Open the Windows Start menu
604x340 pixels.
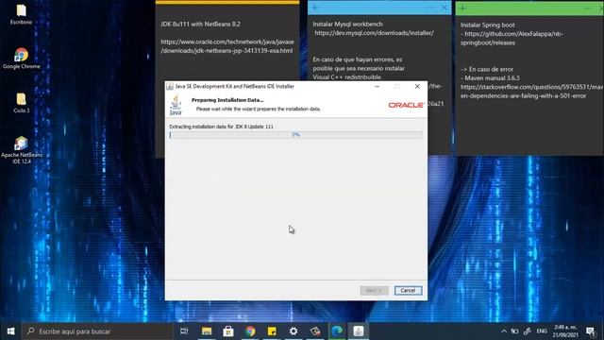coord(10,331)
